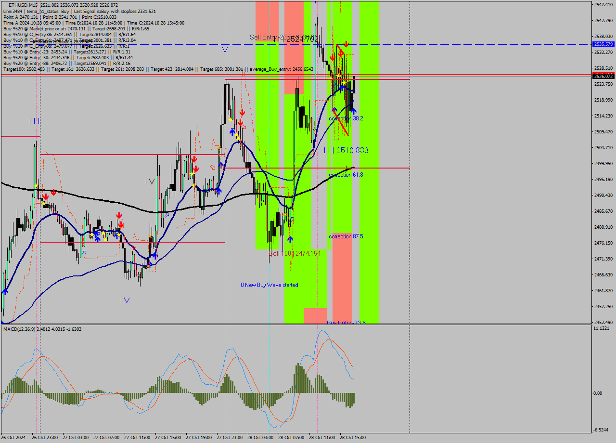Screen dimensions: 616x443
Task: Click the 2495.190 price axis label
Action: point(603,179)
